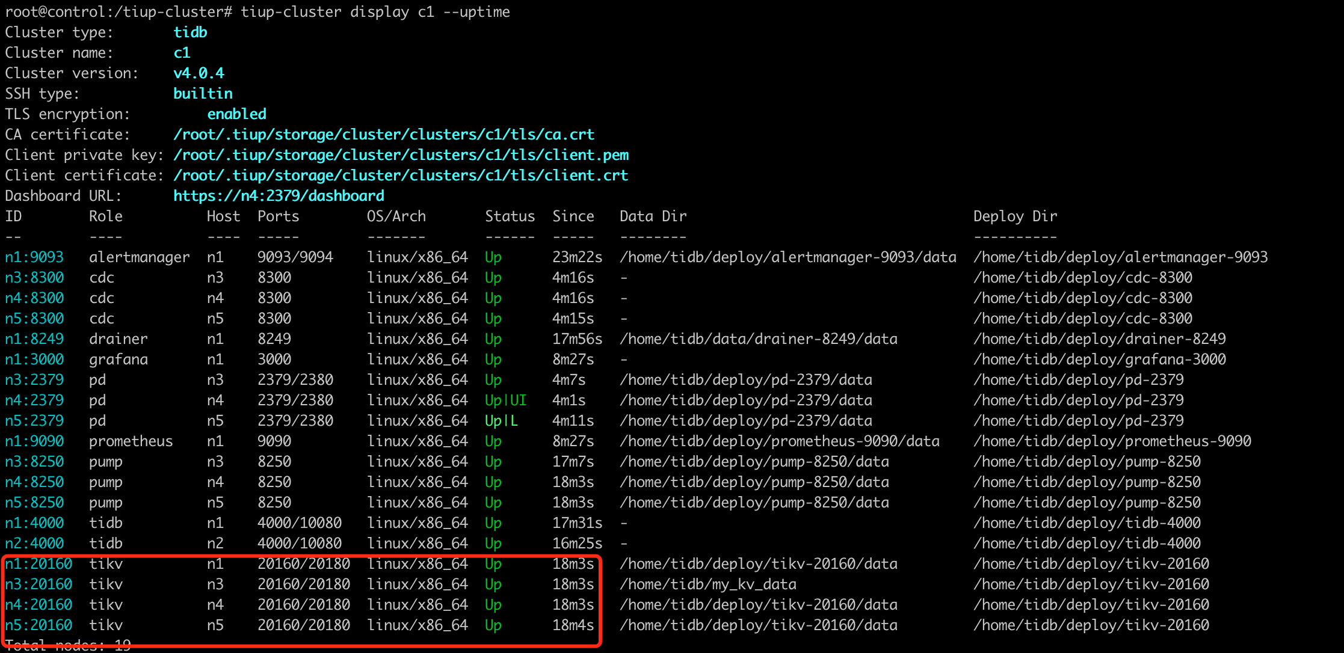This screenshot has height=653, width=1344.
Task: Click the Up|UI status of pd n4
Action: click(x=506, y=400)
